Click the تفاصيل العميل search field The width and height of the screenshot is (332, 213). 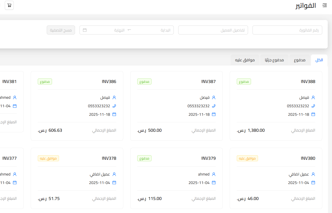click(213, 30)
